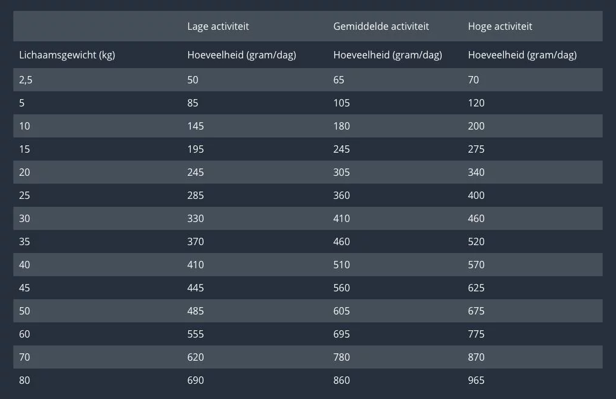Click the Gemiddelde activiteit value 510 for 40 kg
Image resolution: width=616 pixels, height=399 pixels.
pyautogui.click(x=341, y=265)
